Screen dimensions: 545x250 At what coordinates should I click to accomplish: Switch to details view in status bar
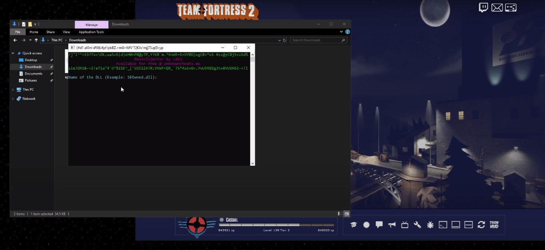[x=340, y=214]
